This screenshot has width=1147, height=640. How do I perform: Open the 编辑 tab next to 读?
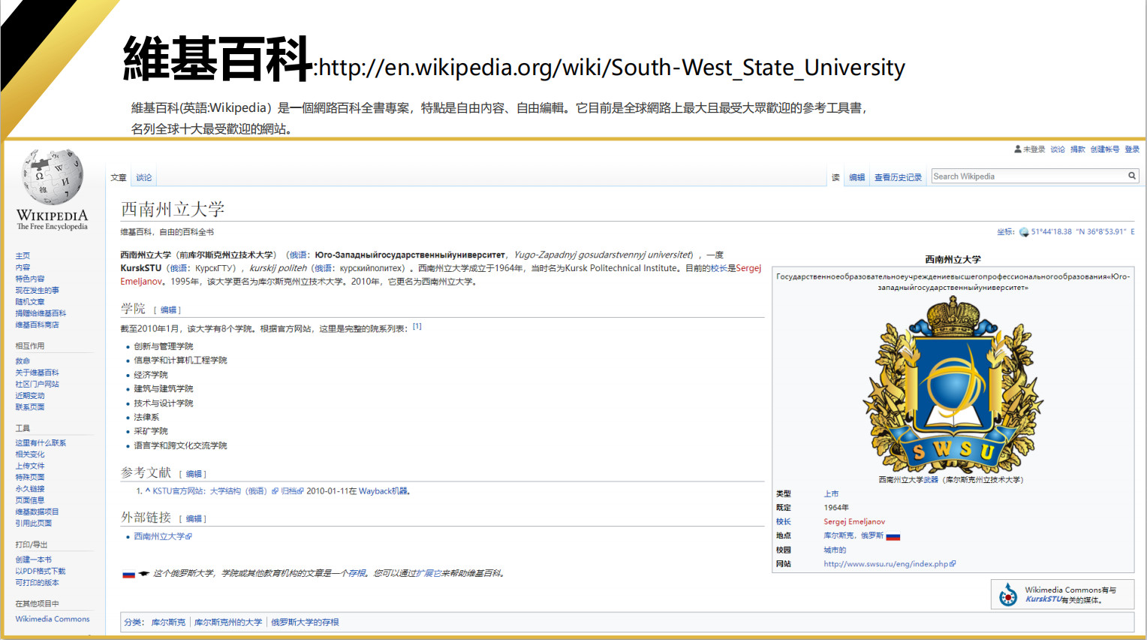(857, 178)
